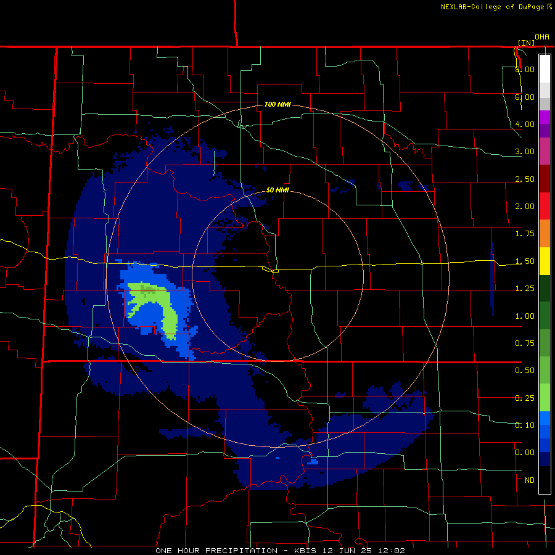Select the 1.75 legend value
The image size is (555, 555).
[525, 234]
